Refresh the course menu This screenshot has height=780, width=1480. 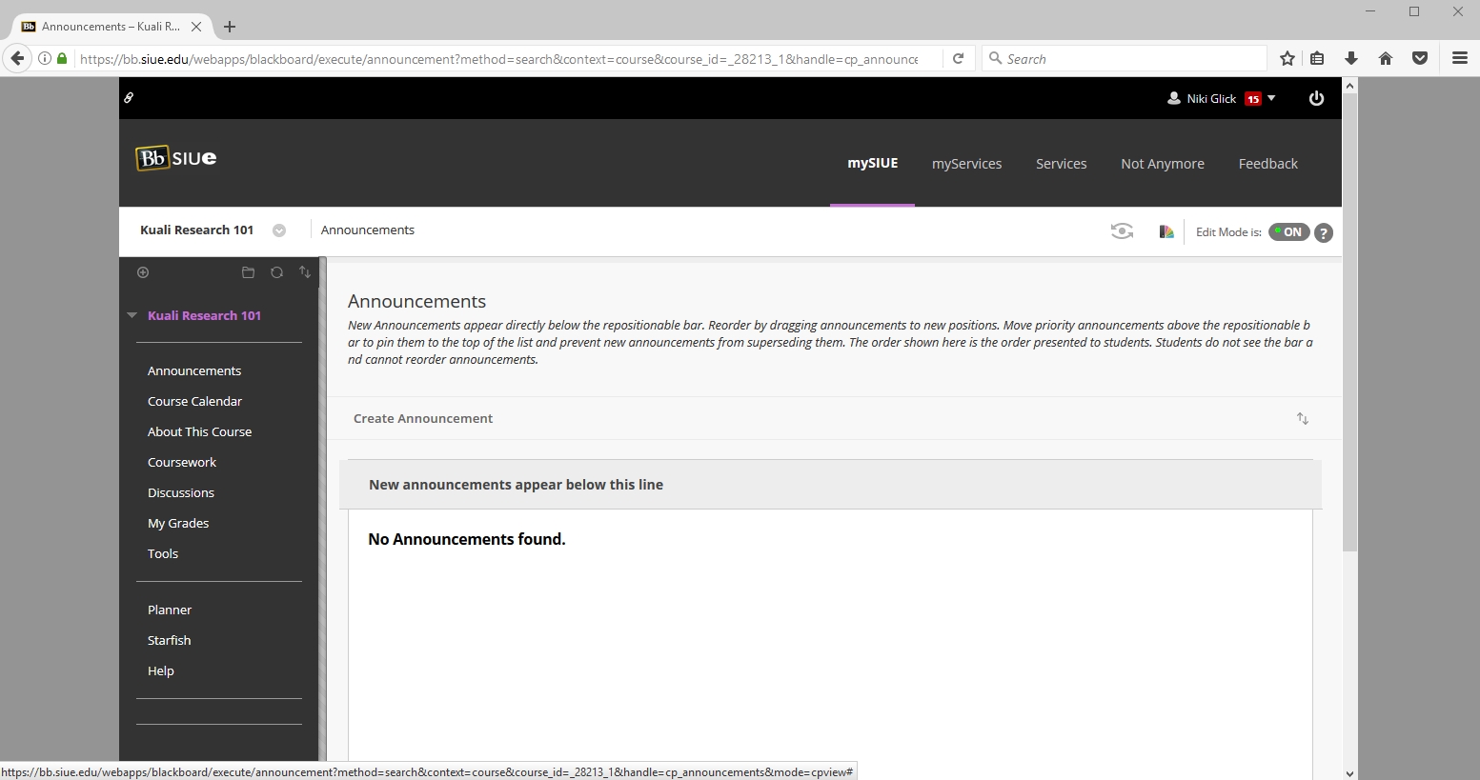click(x=276, y=272)
